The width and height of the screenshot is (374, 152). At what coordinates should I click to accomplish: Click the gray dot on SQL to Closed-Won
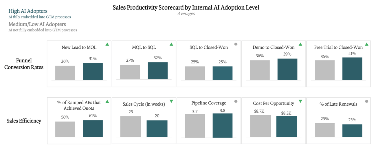236,44
